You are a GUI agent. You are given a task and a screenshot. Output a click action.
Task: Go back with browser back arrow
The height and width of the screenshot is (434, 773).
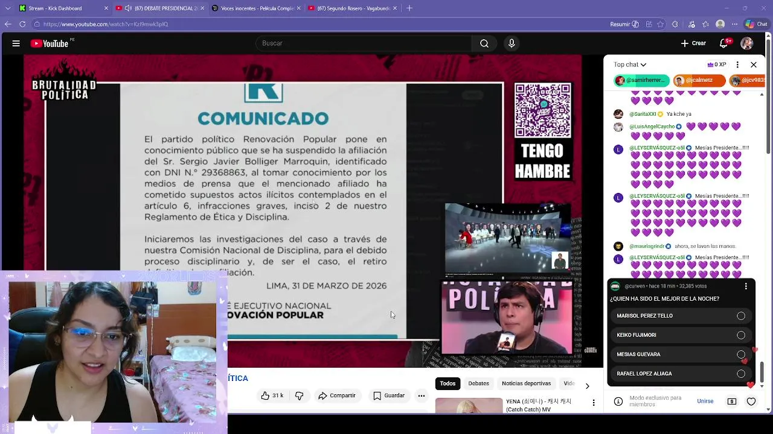coord(8,24)
